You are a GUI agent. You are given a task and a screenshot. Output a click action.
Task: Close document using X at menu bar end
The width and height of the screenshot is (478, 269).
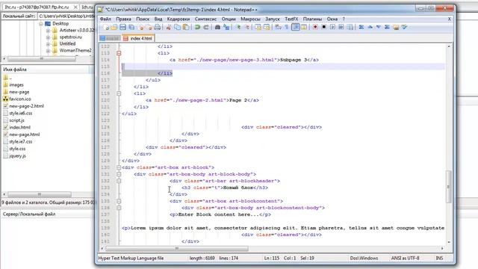450,19
